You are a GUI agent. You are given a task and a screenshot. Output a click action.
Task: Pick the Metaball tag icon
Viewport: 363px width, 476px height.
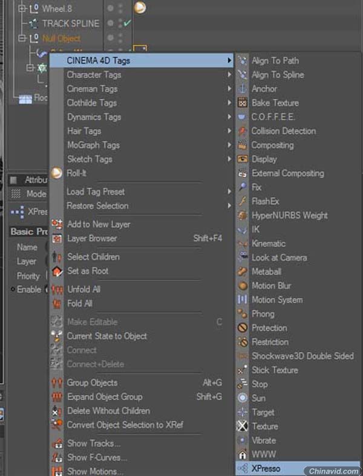[243, 271]
